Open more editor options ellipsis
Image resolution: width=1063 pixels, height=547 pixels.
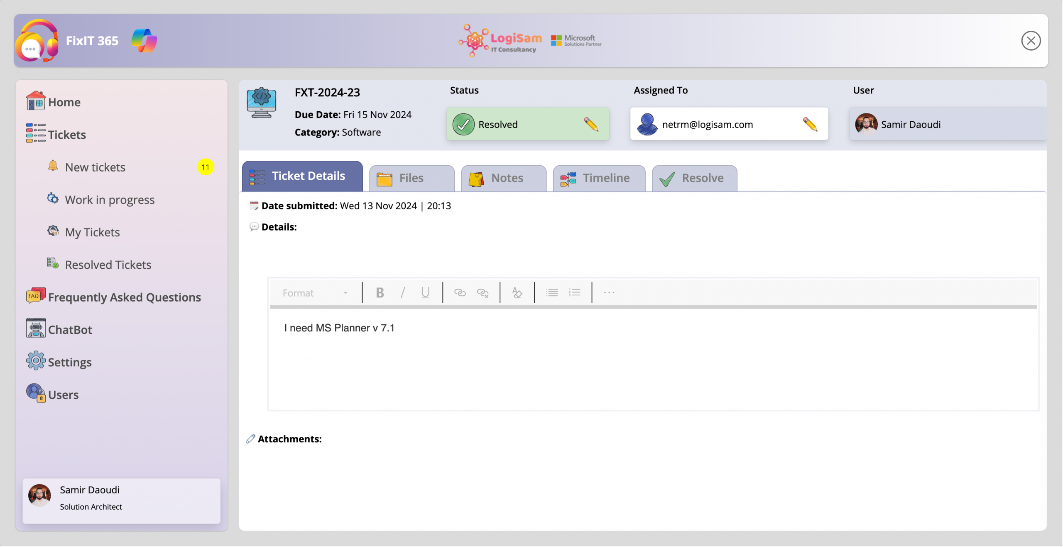click(609, 293)
